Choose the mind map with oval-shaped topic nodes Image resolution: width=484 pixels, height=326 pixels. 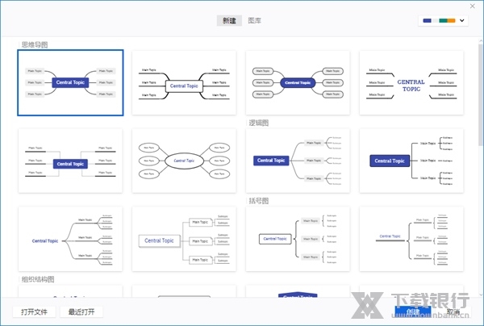[184, 161]
